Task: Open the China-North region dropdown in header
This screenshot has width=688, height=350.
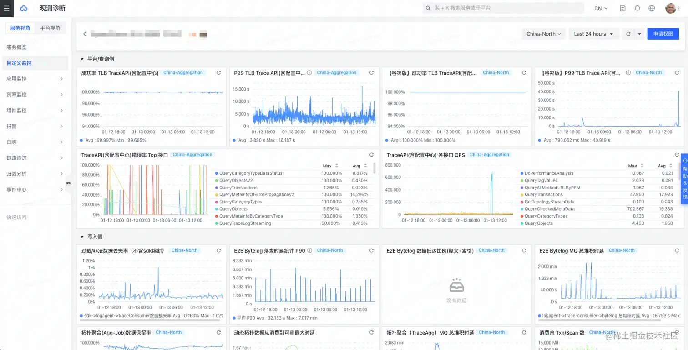Action: point(544,34)
